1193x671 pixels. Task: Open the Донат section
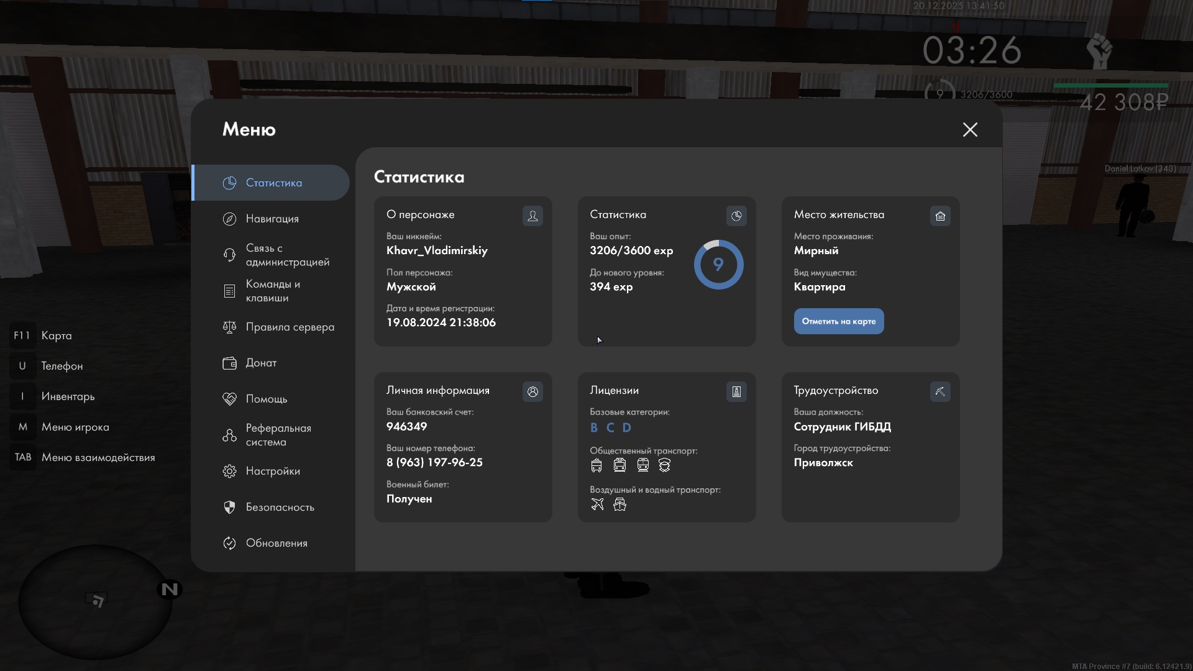coord(261,363)
